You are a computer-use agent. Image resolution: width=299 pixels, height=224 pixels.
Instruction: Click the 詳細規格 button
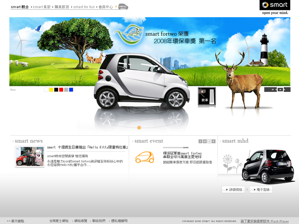click(x=233, y=190)
